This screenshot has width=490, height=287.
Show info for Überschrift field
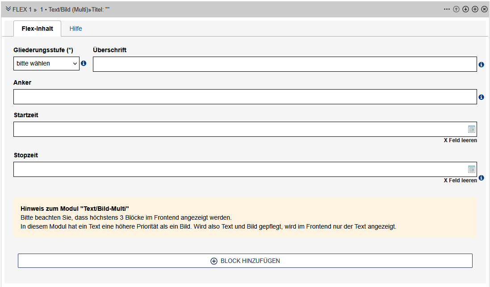tap(481, 65)
